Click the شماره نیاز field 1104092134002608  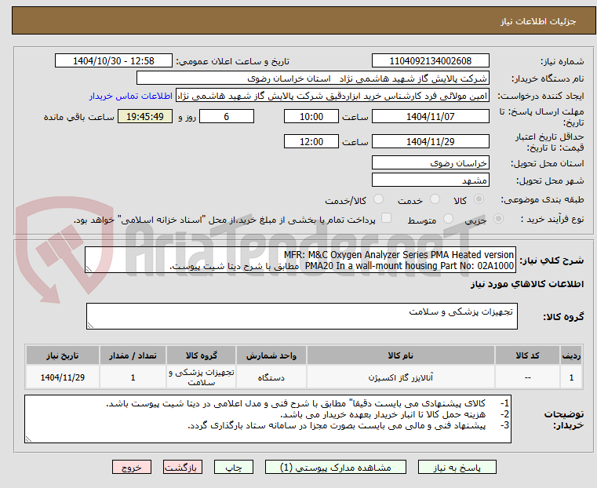[430, 61]
